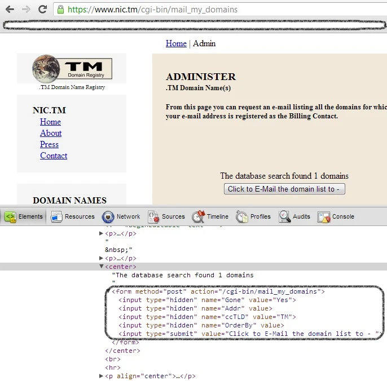The width and height of the screenshot is (387, 381).
Task: Switch to the Network tab label
Action: click(129, 216)
